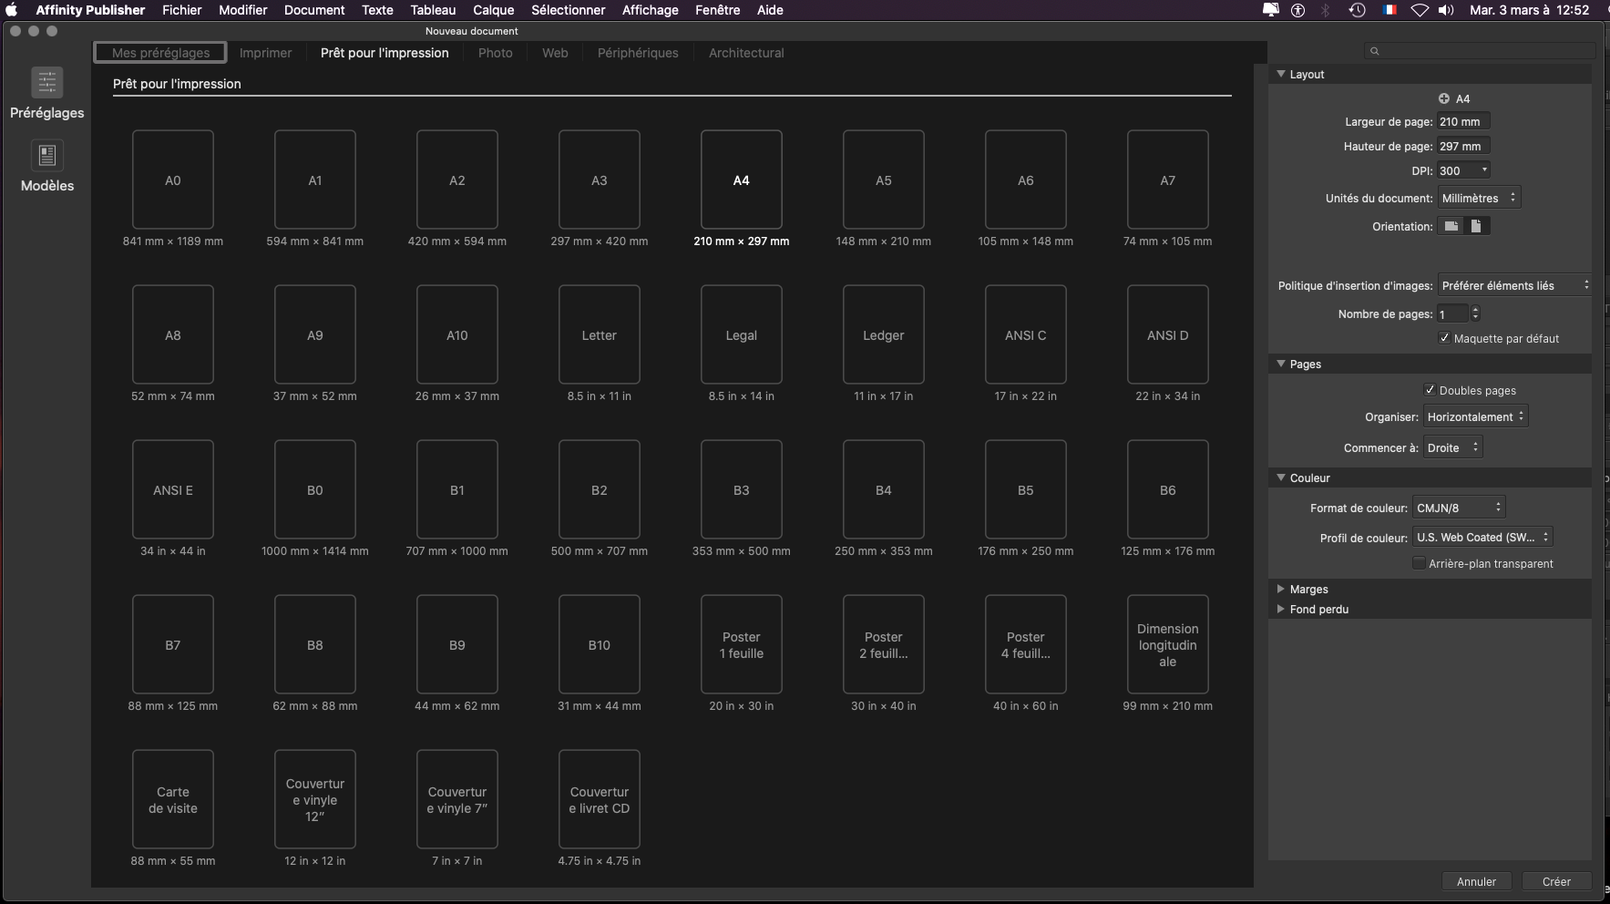The height and width of the screenshot is (904, 1610).
Task: Open Profil de couleur dropdown
Action: [x=1482, y=537]
